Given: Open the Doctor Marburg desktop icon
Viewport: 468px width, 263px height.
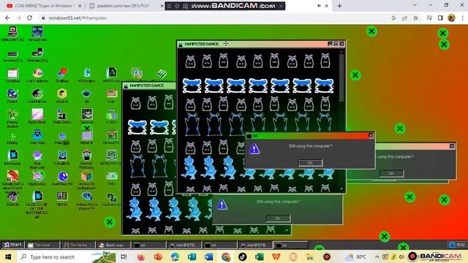Looking at the screenshot, I should click(87, 159).
